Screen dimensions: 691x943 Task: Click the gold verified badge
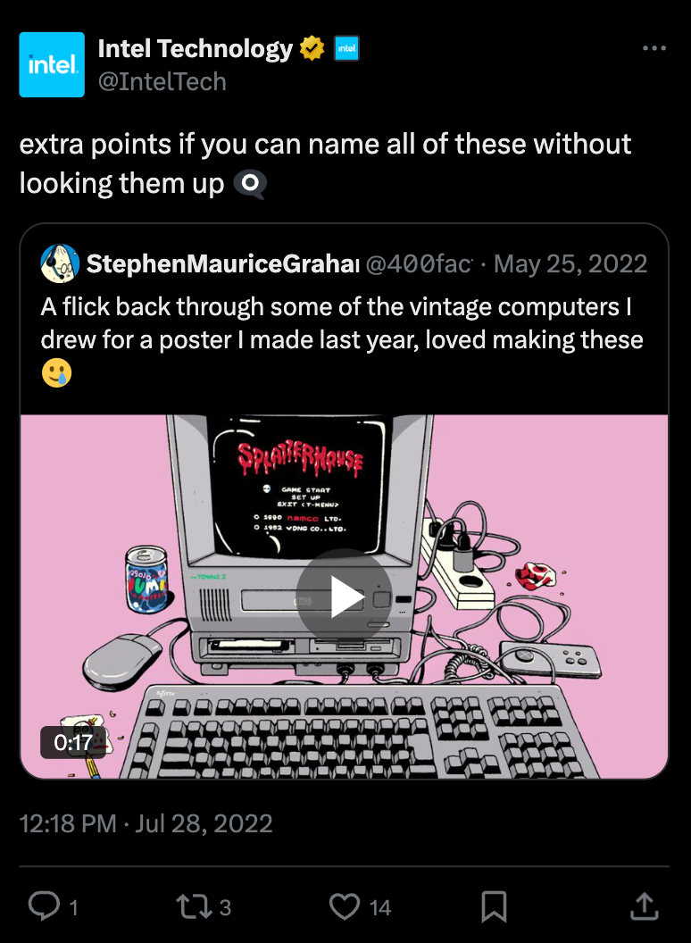pyautogui.click(x=312, y=48)
